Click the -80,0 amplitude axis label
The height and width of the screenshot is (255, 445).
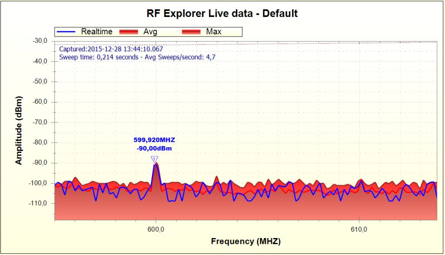pyautogui.click(x=40, y=142)
